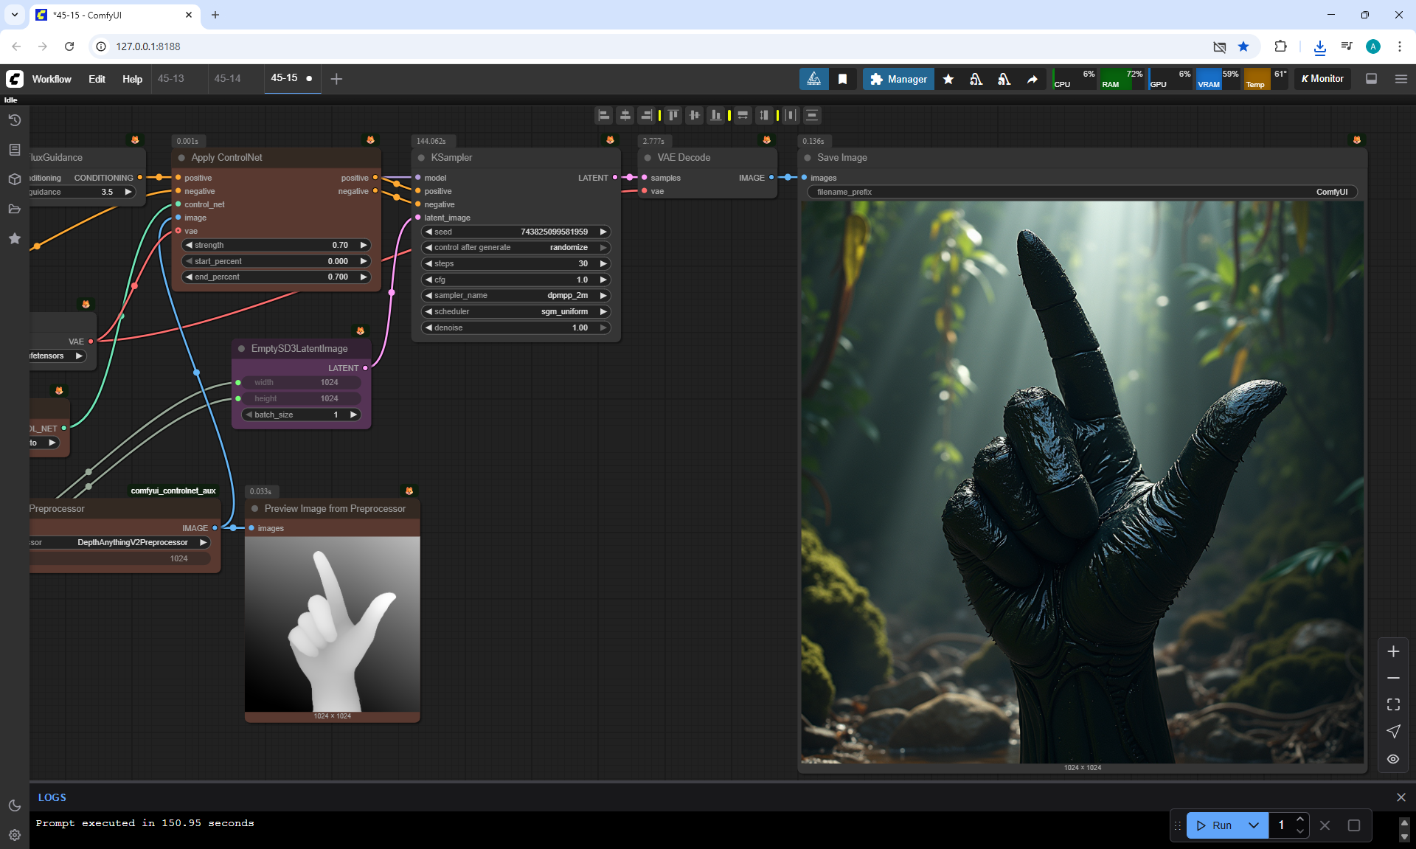Click fit view icon on canvas controls
The width and height of the screenshot is (1416, 849).
tap(1393, 704)
